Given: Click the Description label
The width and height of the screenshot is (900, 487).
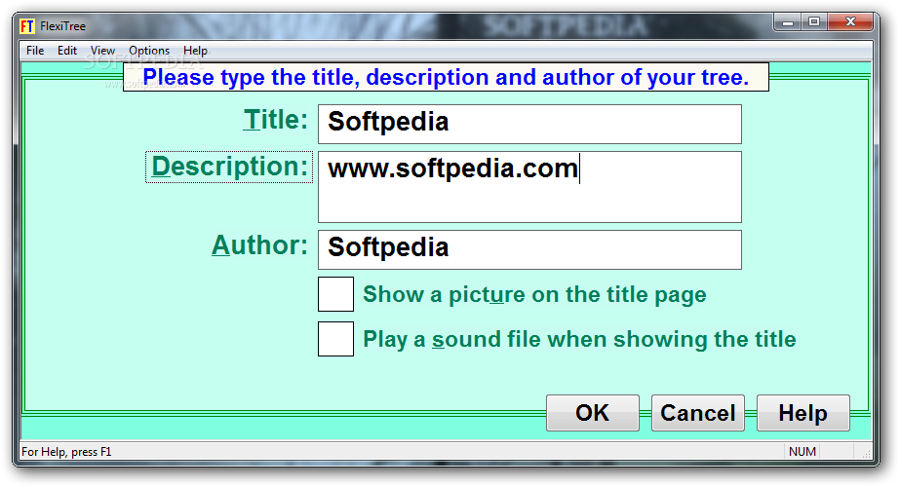Looking at the screenshot, I should click(x=230, y=167).
